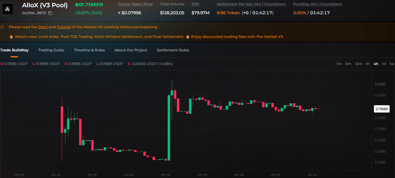Click the FDV label
The height and width of the screenshot is (178, 395).
coord(195,4)
